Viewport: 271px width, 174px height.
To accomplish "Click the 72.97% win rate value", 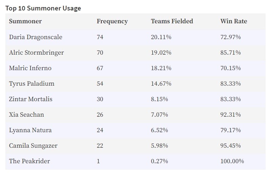I will (x=231, y=37).
